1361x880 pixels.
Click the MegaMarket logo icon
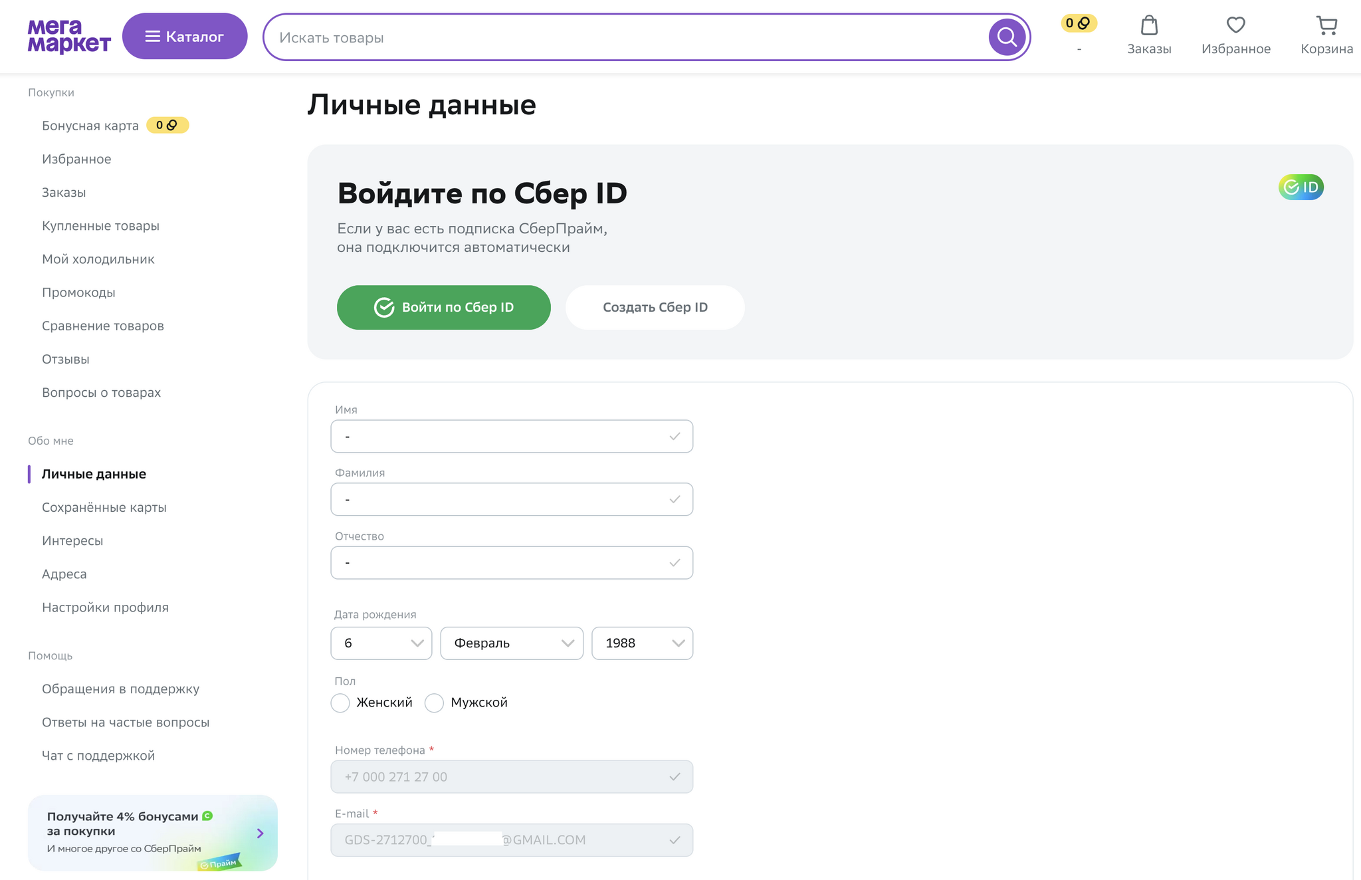click(68, 37)
